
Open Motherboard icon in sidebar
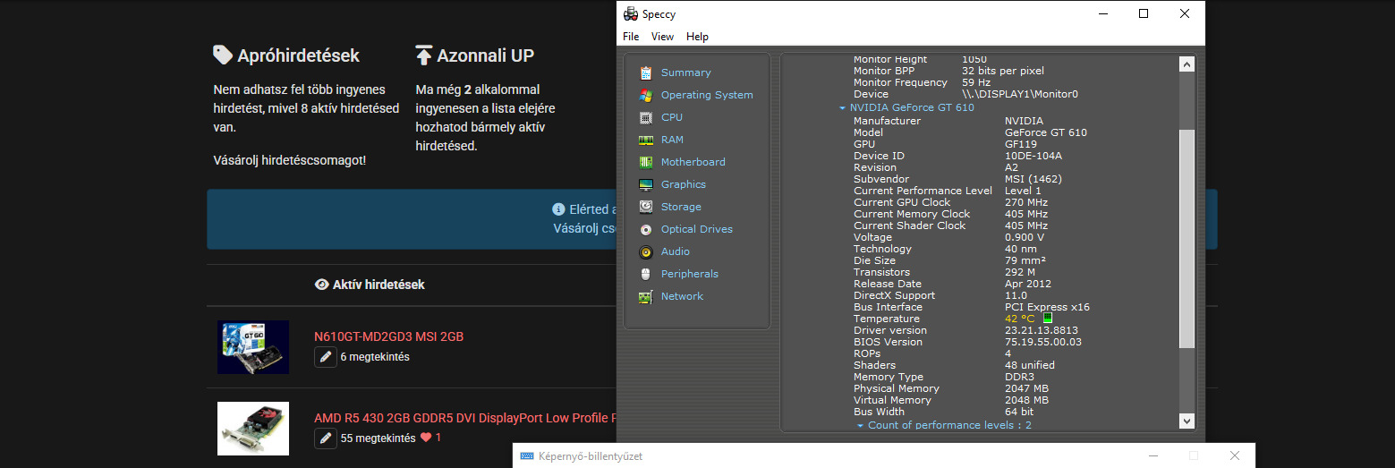pos(645,162)
